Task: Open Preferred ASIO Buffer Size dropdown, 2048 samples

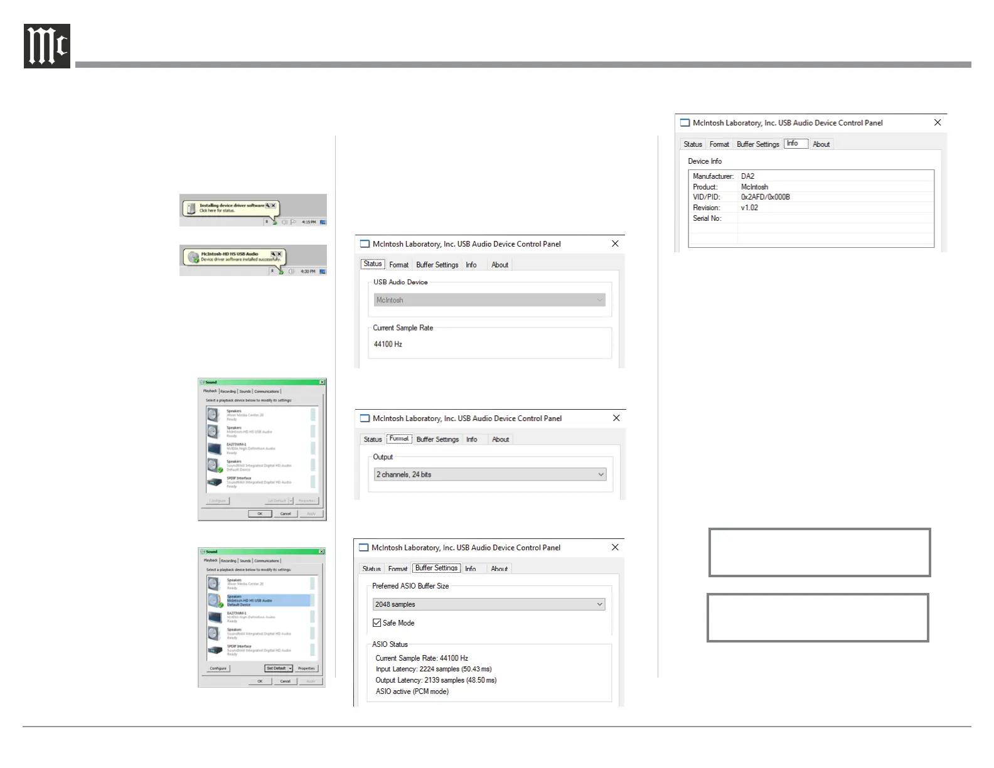Action: coord(489,604)
